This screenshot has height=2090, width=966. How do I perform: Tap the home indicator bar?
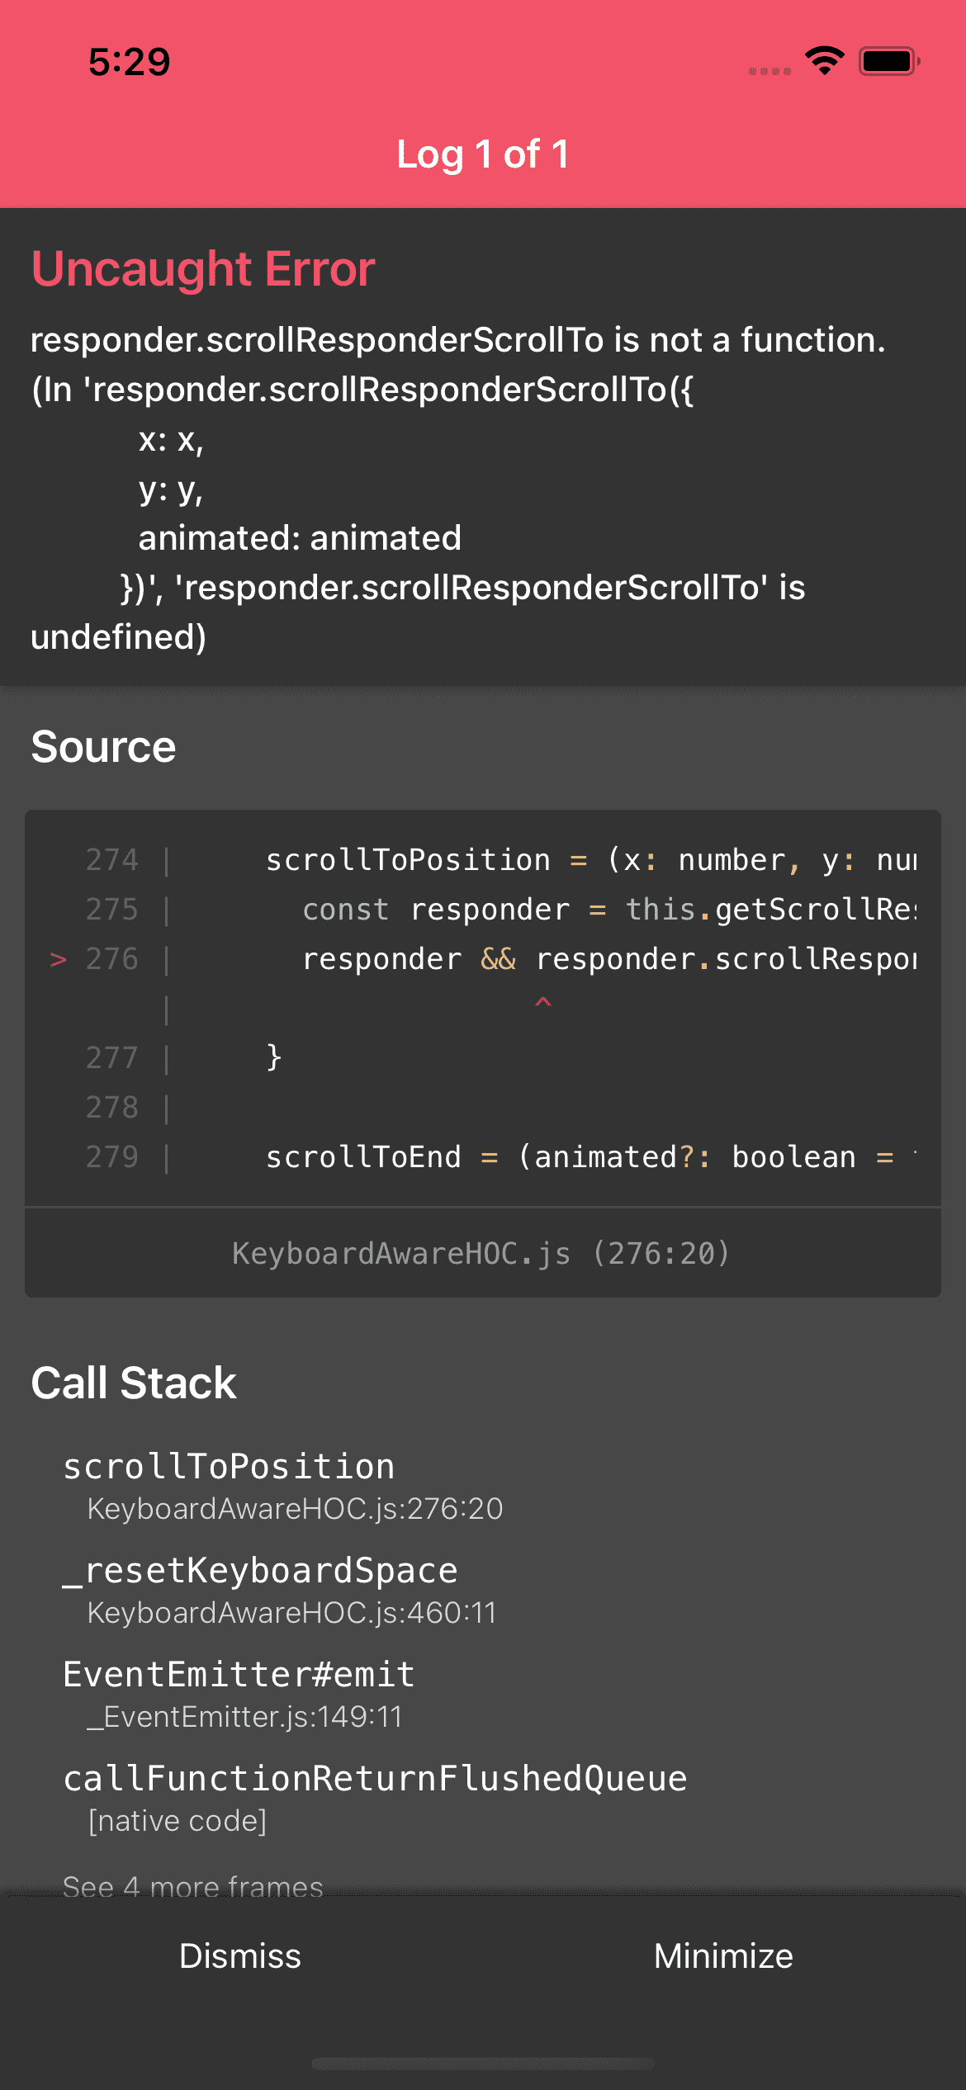(482, 2064)
